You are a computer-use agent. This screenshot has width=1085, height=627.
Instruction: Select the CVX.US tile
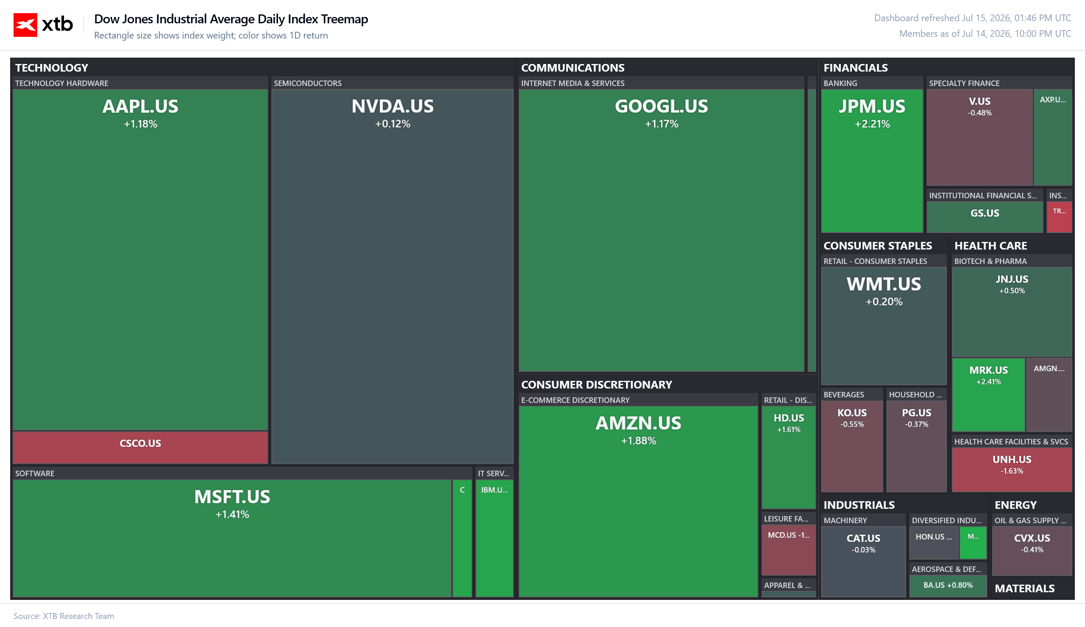1032,551
